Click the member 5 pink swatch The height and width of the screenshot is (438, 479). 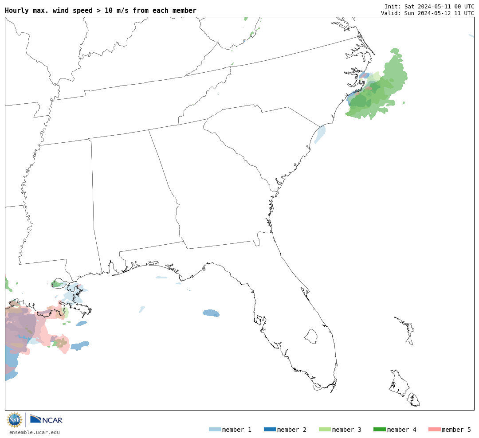[434, 430]
